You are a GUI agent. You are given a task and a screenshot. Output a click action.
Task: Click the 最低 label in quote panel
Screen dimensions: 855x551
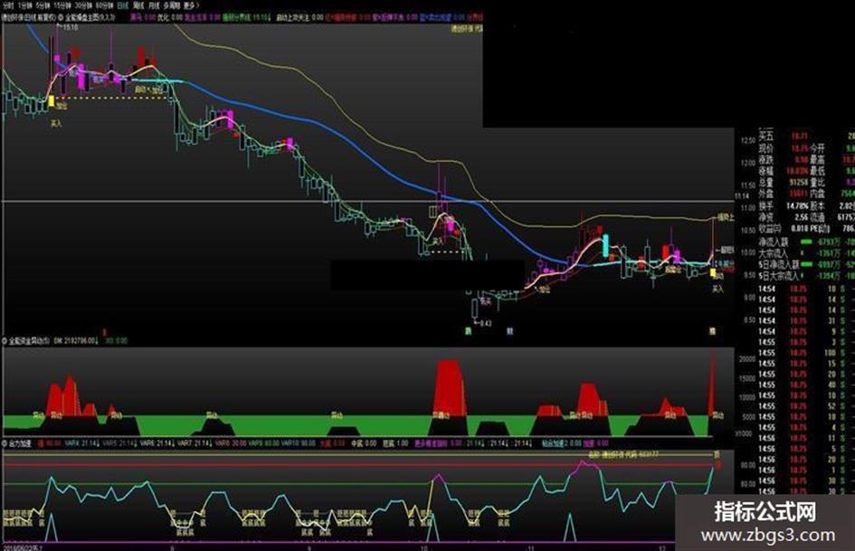click(817, 171)
